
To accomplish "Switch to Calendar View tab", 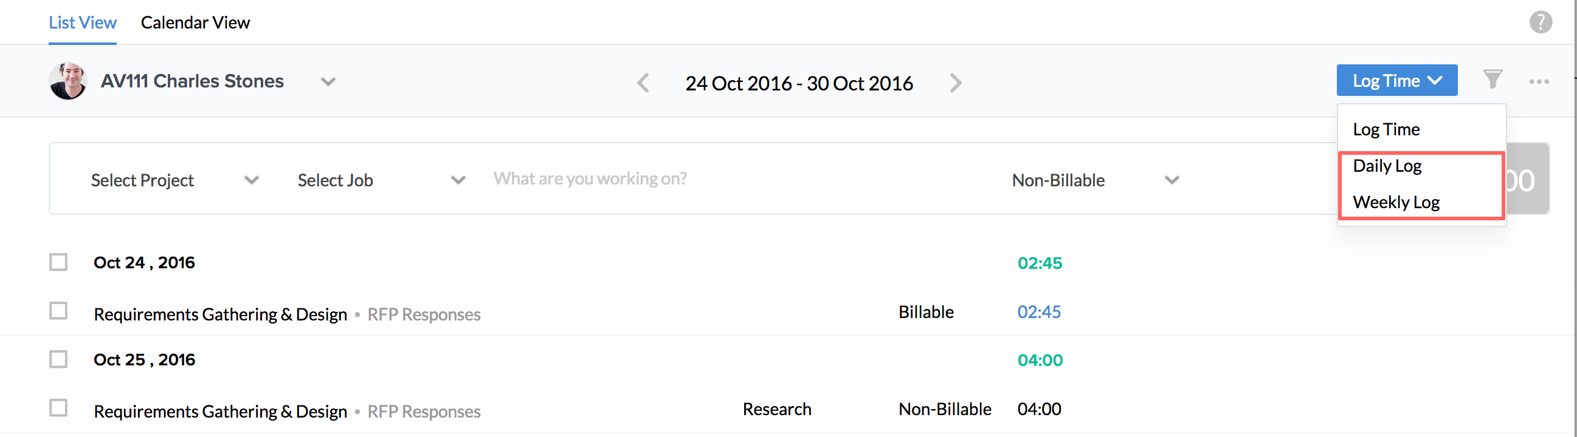I will [195, 22].
